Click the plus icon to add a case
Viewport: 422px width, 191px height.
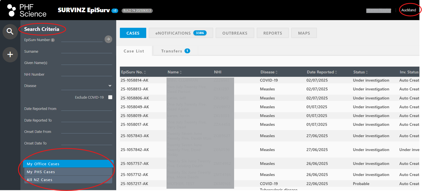[10, 54]
